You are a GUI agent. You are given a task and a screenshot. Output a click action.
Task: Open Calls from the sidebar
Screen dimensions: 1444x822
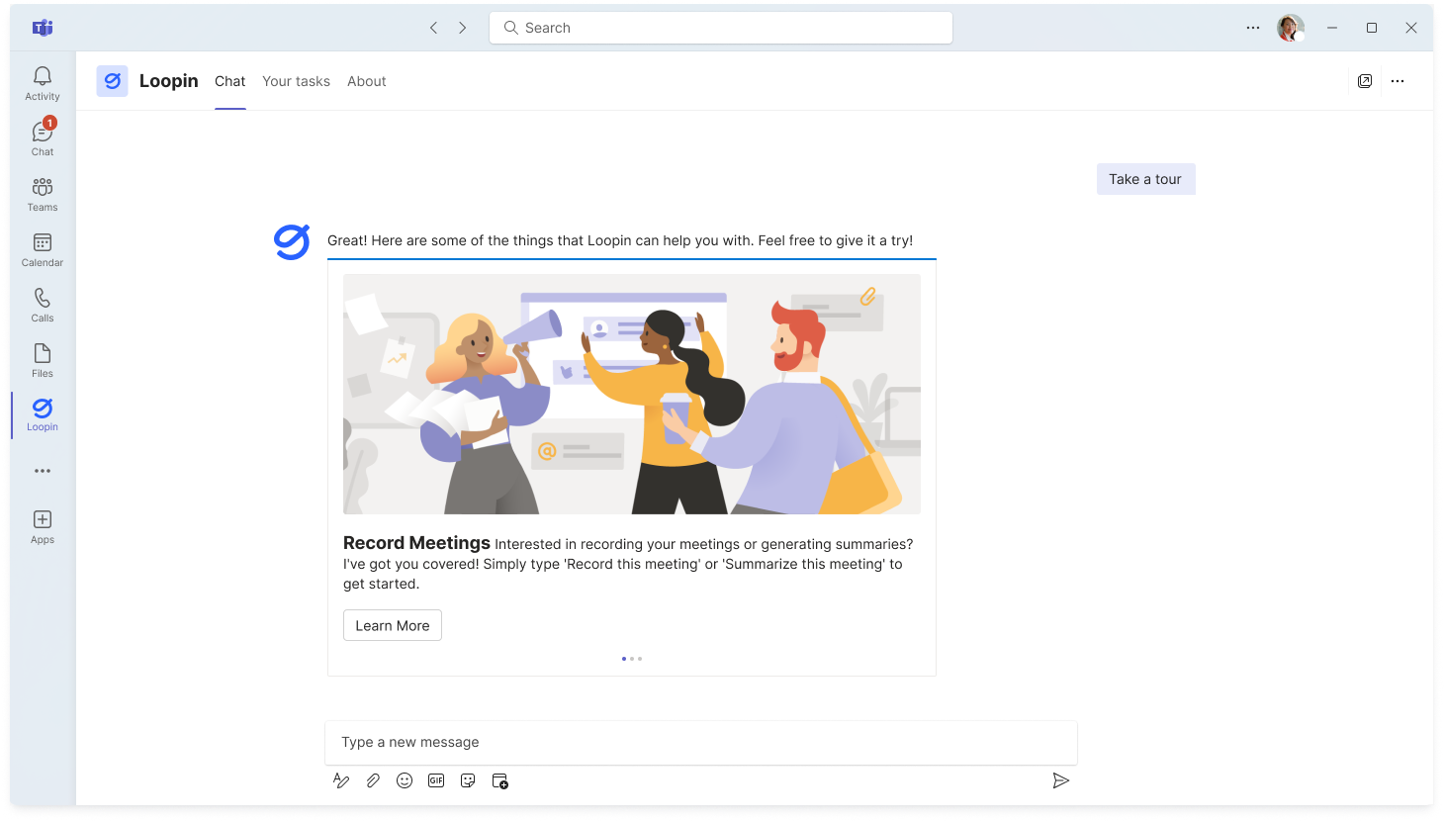(x=43, y=305)
